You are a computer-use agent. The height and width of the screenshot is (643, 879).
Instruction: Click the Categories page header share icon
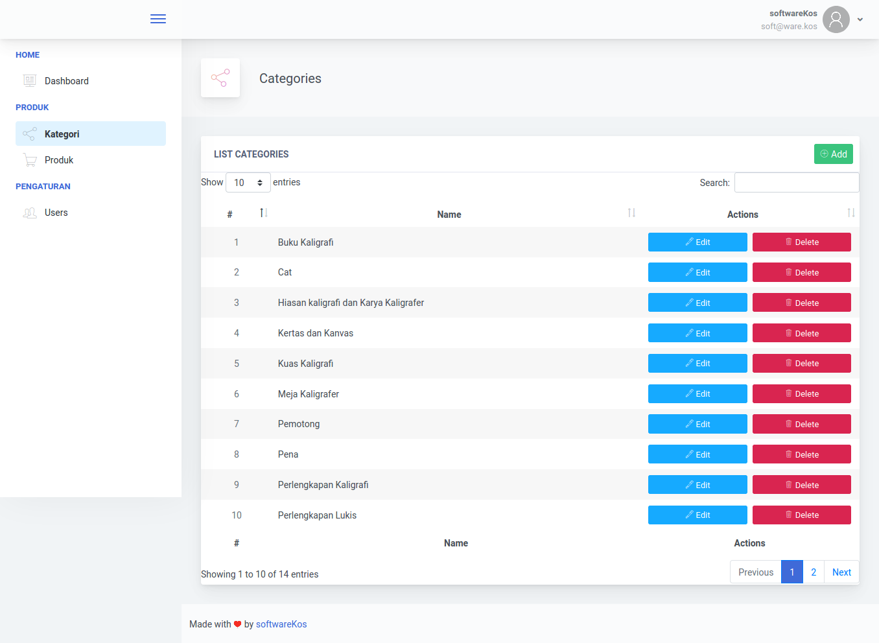(220, 78)
